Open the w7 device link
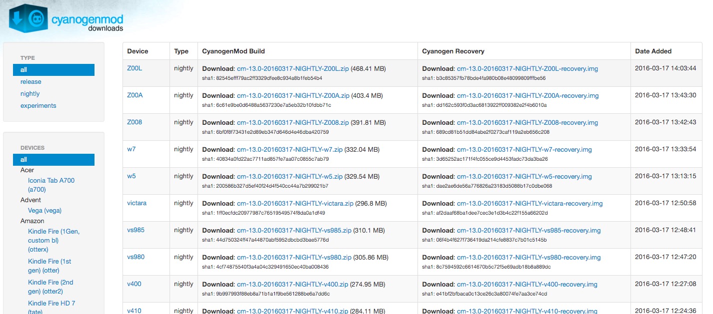This screenshot has height=314, width=713. [x=131, y=149]
